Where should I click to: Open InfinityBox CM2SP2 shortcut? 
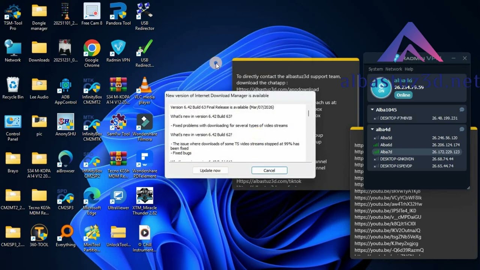92,164
